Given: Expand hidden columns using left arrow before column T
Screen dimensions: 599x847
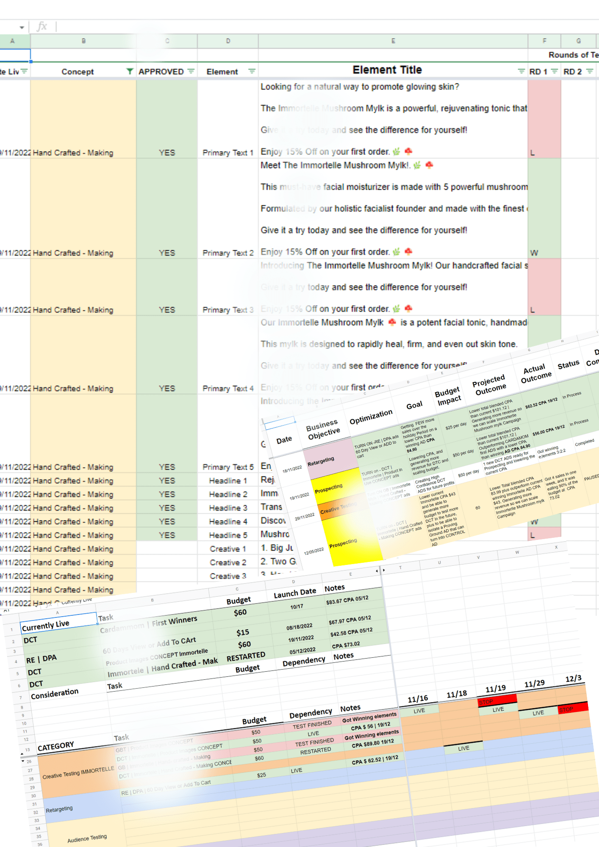Looking at the screenshot, I should point(377,571).
